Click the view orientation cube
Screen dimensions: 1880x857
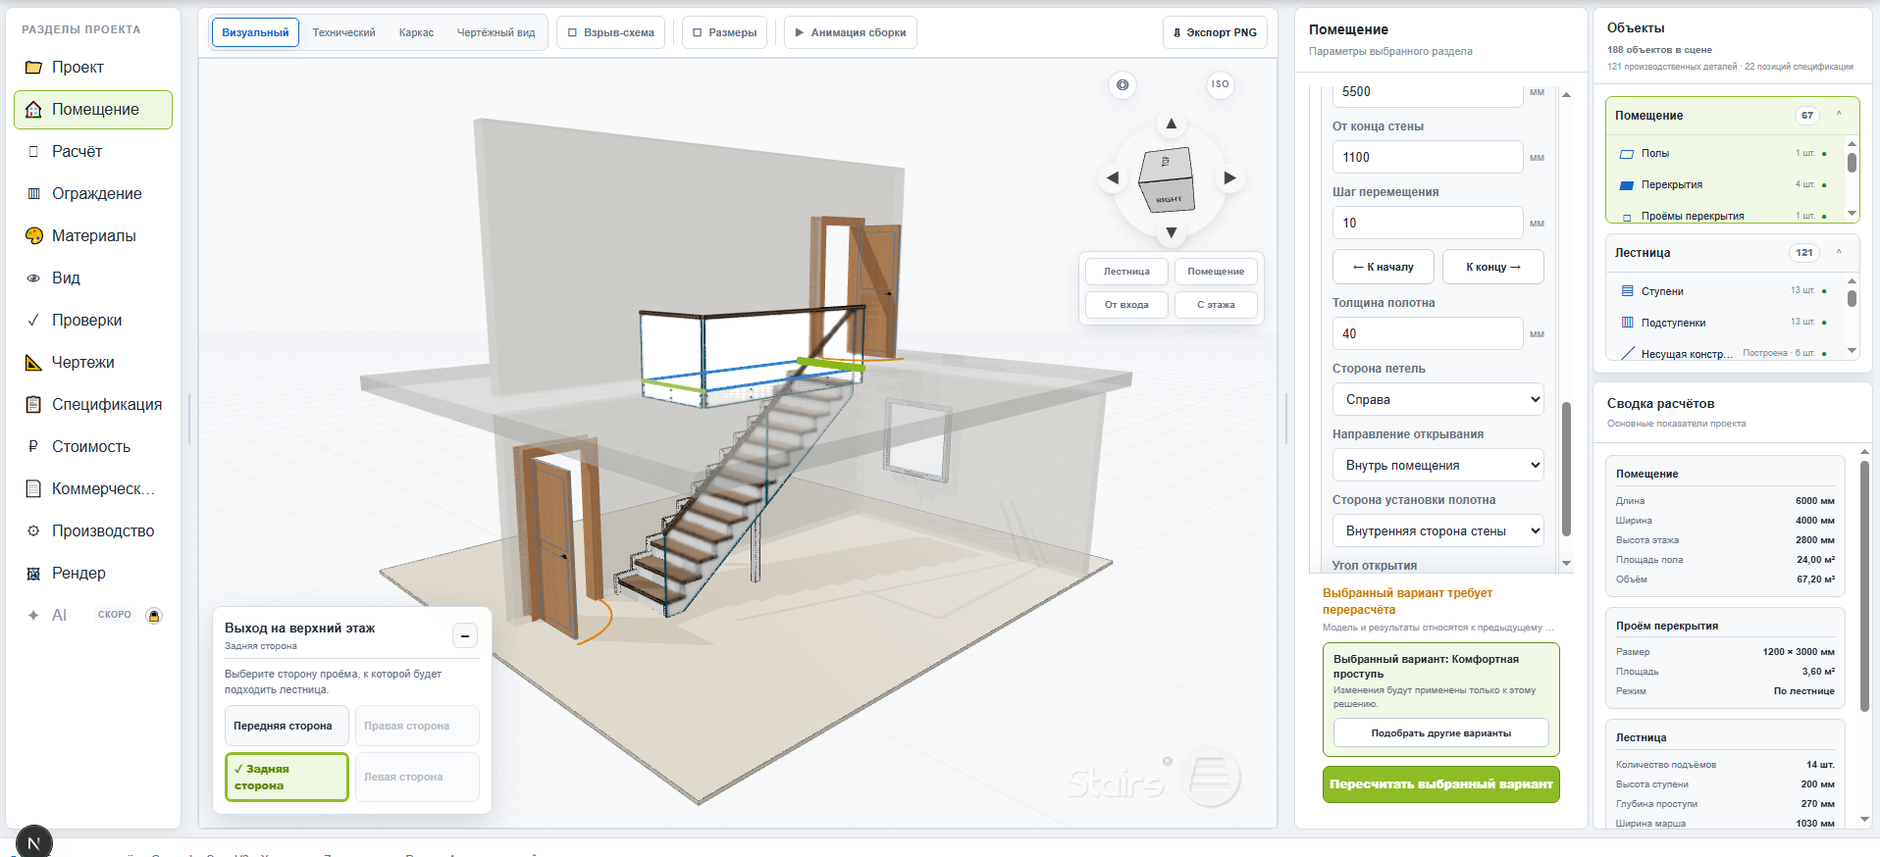[x=1167, y=179]
